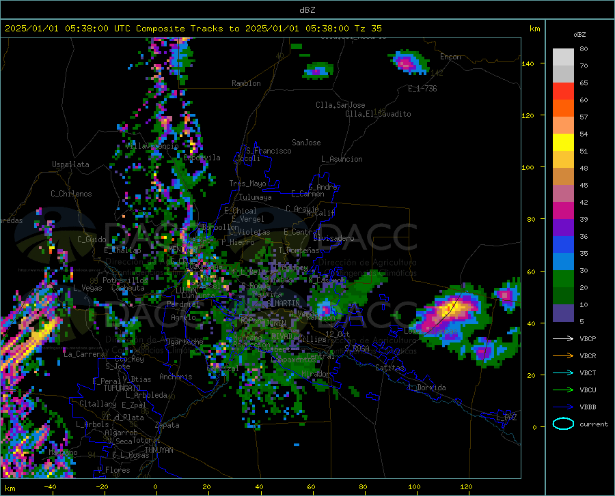Click the 'dBZ' legend heading
Screen dimensions: 615x496
tap(579, 34)
